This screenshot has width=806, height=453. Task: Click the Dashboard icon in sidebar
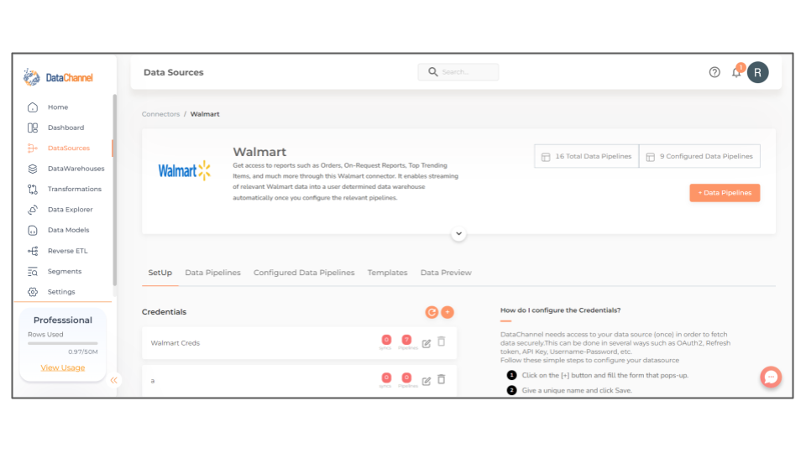[33, 128]
